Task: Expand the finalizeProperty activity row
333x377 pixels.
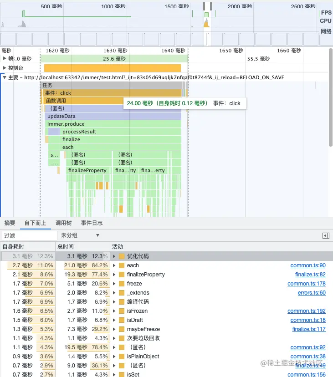Action: click(x=114, y=275)
